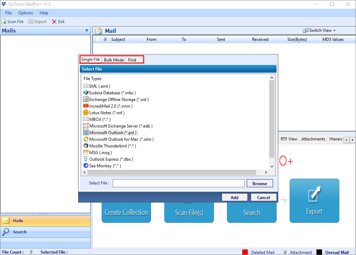356x255 pixels.
Task: Open the Switch View dropdown
Action: tap(319, 30)
